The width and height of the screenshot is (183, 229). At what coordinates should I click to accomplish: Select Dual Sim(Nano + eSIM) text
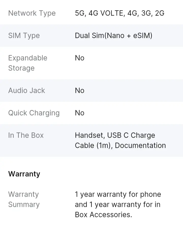[114, 36]
